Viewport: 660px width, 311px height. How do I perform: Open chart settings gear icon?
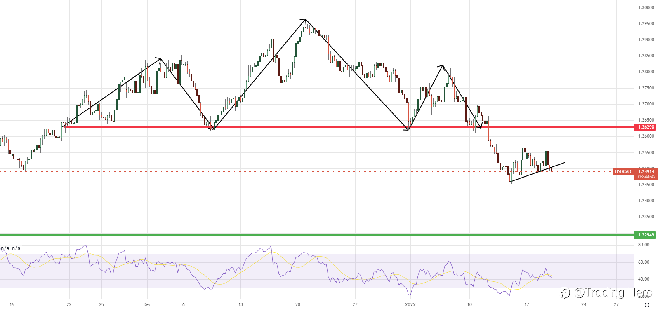click(x=647, y=305)
